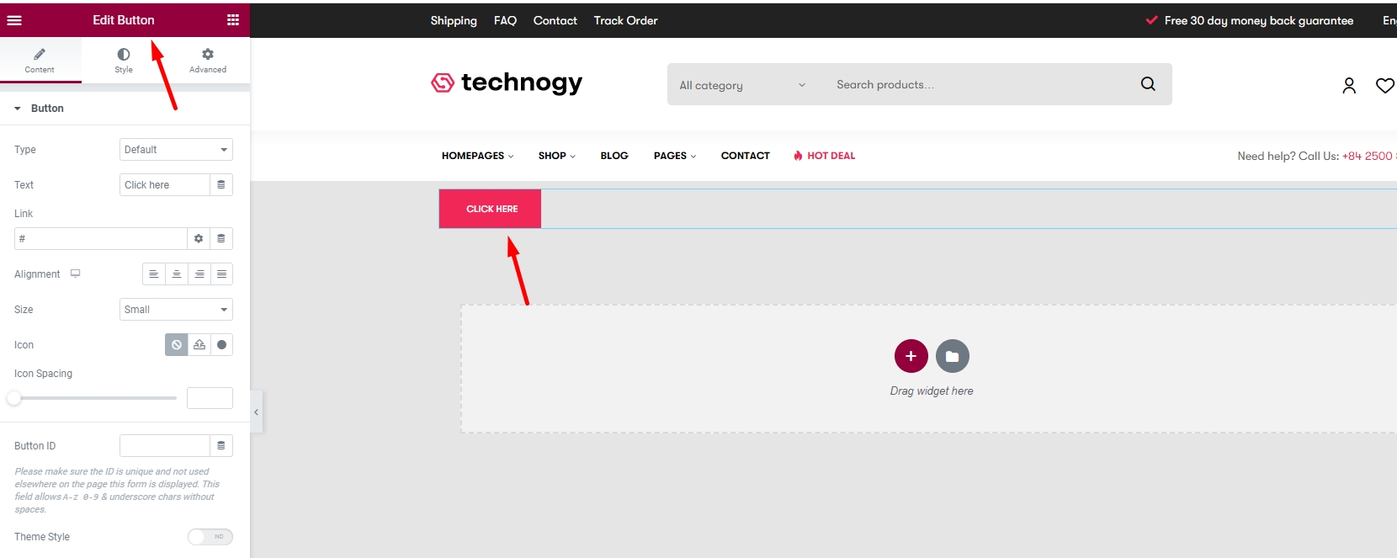The width and height of the screenshot is (1397, 558).
Task: Open the Elementor hamburger menu
Action: [14, 20]
